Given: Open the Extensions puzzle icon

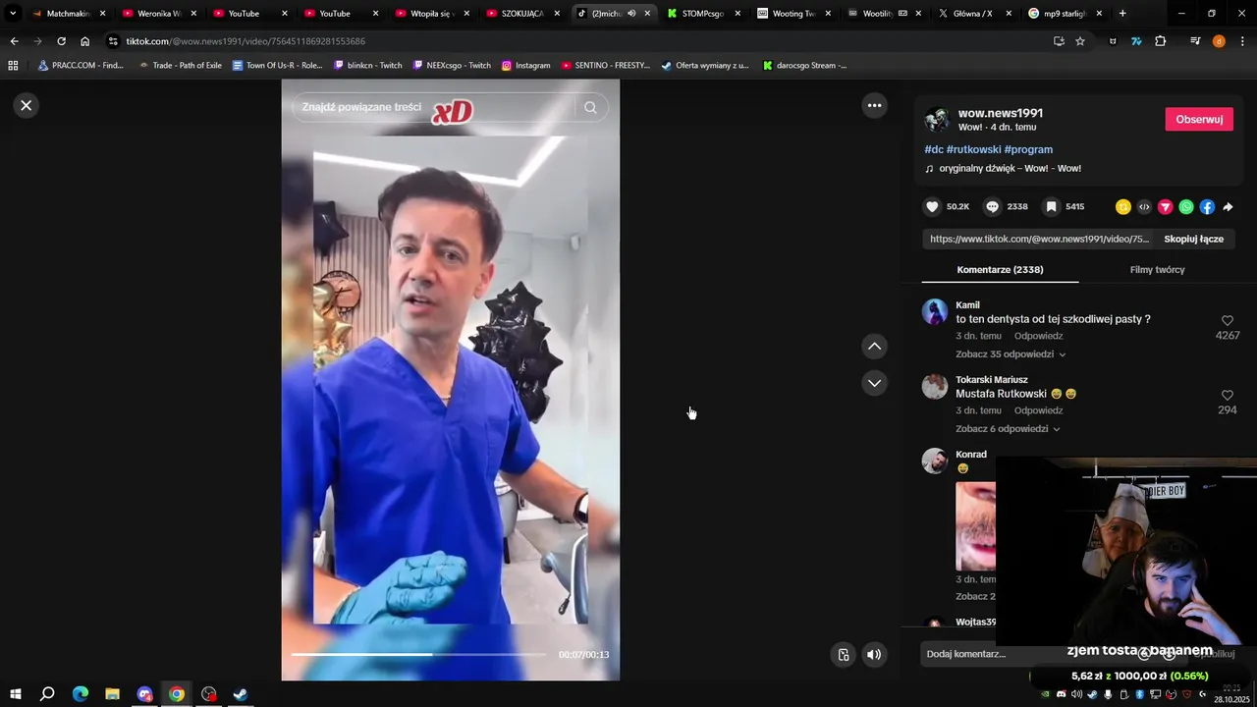Looking at the screenshot, I should [1161, 41].
